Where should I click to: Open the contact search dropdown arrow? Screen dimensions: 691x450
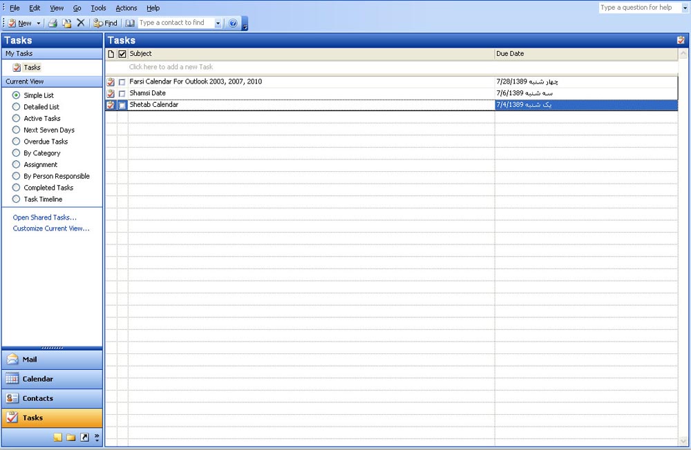click(x=218, y=23)
